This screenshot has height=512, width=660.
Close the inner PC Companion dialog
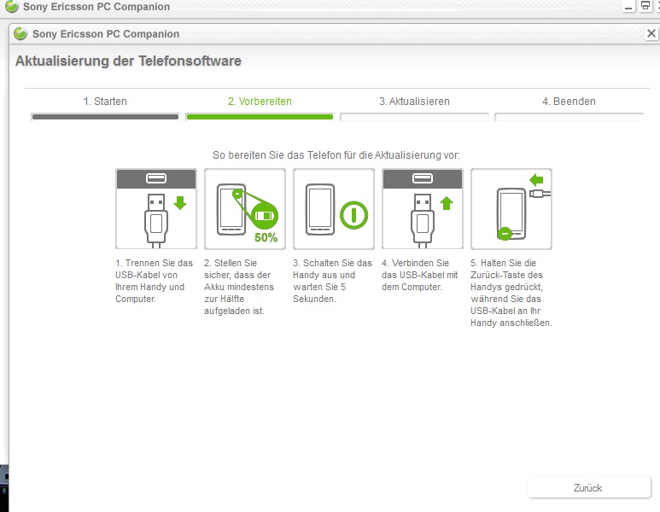(651, 33)
